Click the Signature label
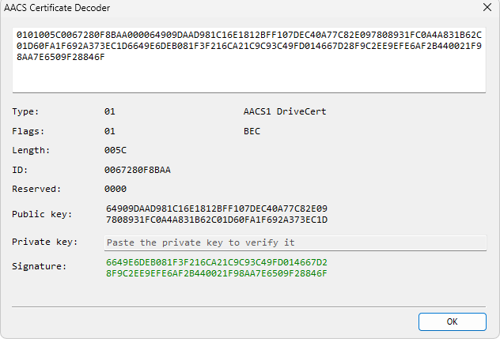This screenshot has height=342, width=500. [39, 266]
